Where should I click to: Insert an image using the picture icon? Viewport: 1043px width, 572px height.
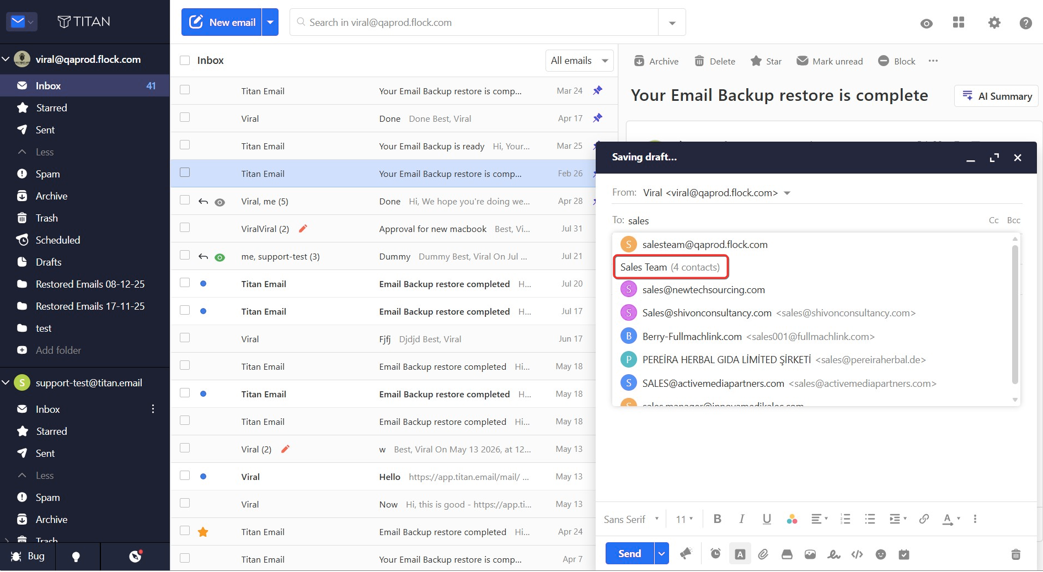[x=810, y=554]
